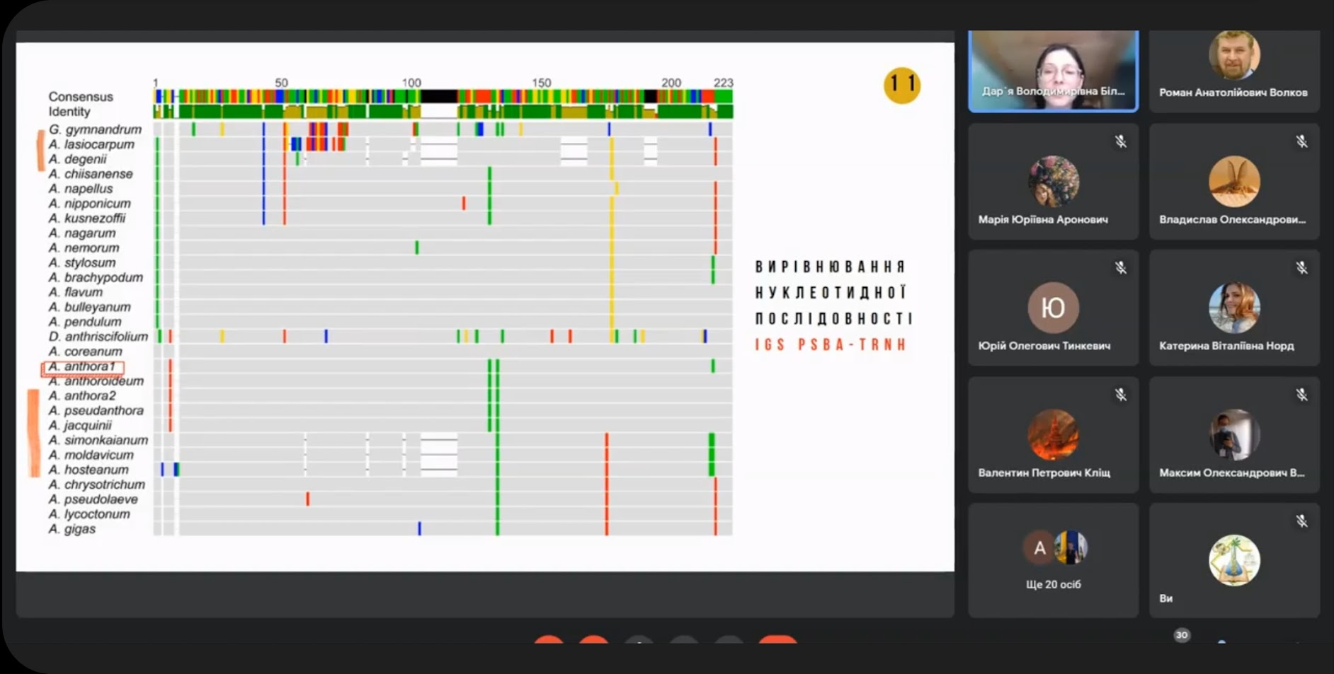The height and width of the screenshot is (674, 1334).
Task: Open the Ще 20 осіб participants tile
Action: click(1053, 560)
